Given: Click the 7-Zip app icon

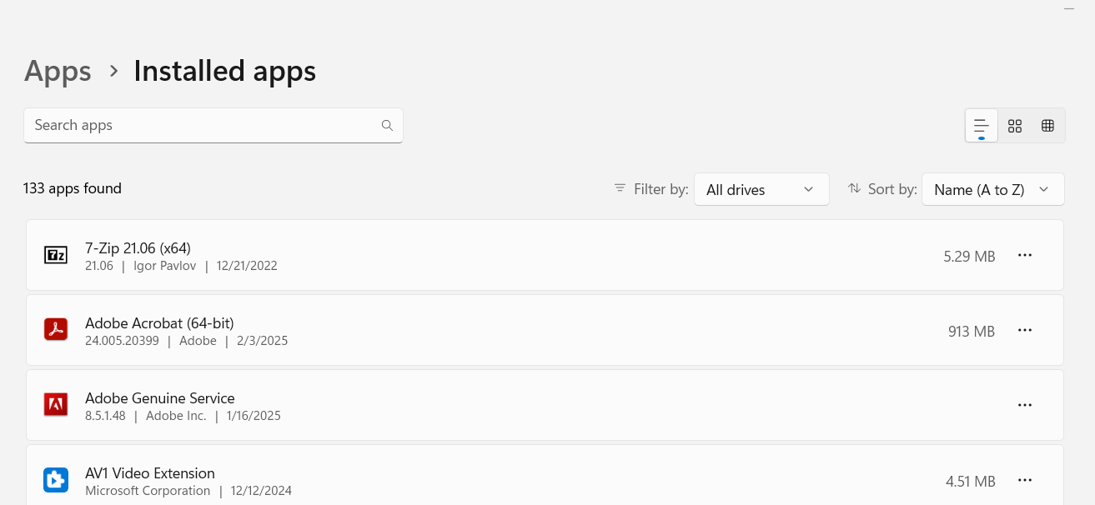Looking at the screenshot, I should [56, 256].
